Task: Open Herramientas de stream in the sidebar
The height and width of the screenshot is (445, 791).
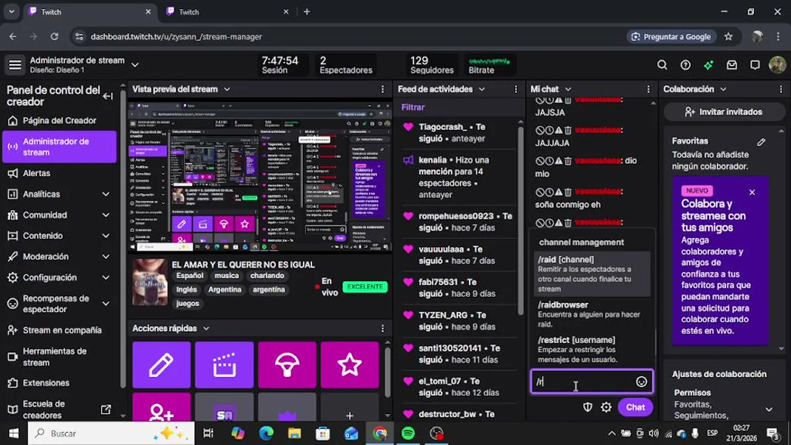Action: click(x=60, y=357)
